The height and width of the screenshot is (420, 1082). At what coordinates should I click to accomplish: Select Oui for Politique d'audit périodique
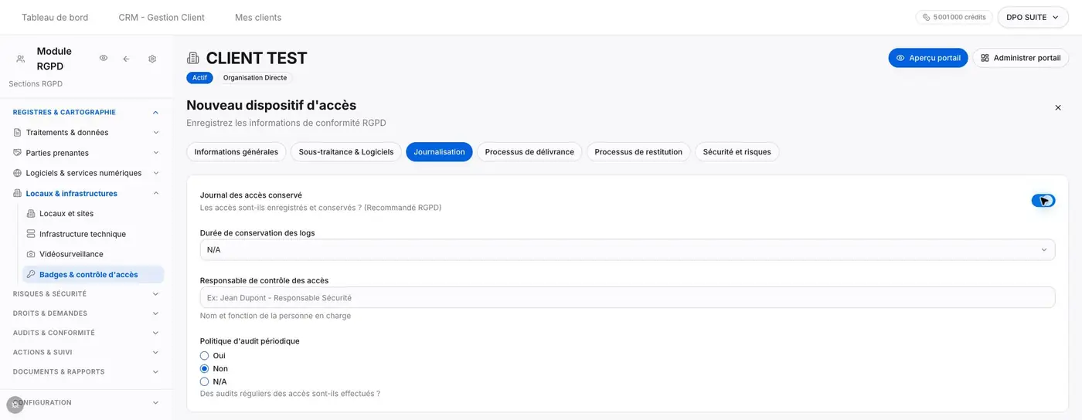tap(204, 356)
